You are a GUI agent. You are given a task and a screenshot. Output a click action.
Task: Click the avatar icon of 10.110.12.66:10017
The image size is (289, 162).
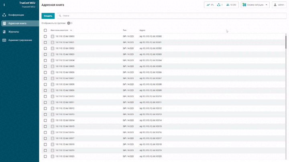tap(53, 138)
